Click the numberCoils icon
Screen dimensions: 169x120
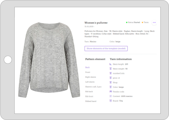[x=110, y=73]
